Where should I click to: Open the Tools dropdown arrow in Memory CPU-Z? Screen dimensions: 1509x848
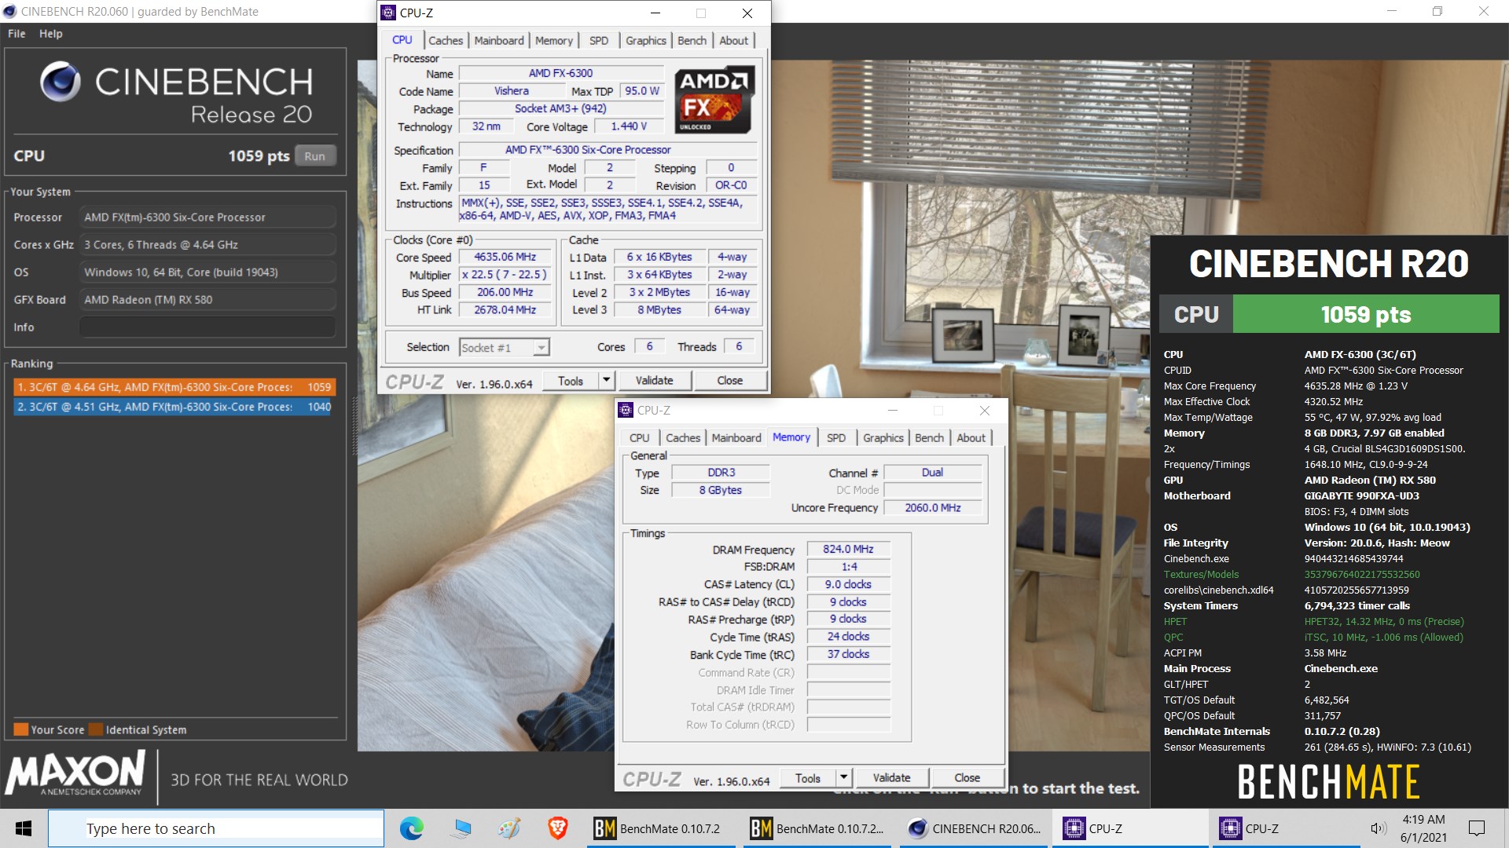point(843,778)
